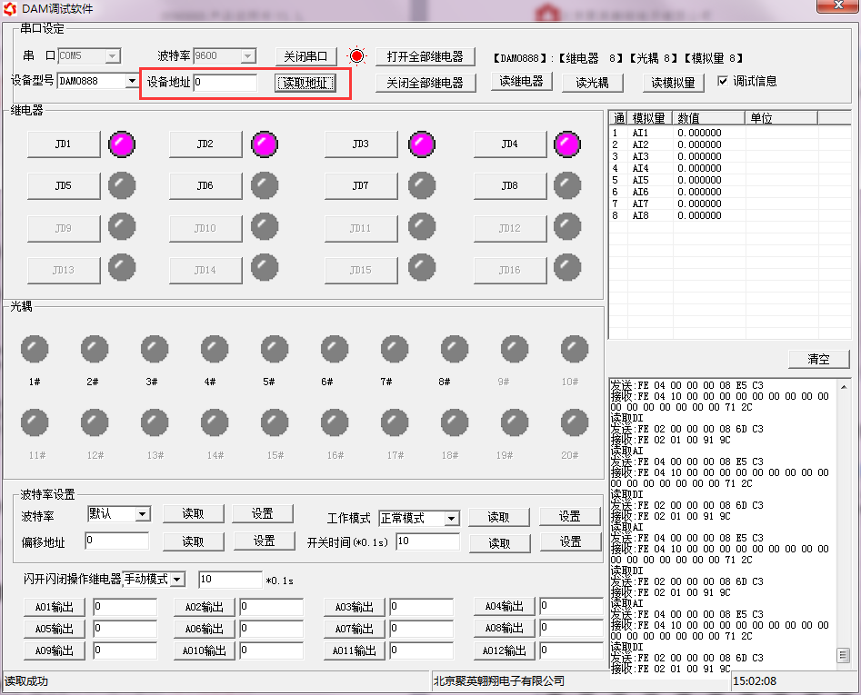
Task: Click the 设备地址 input field
Action: click(225, 83)
